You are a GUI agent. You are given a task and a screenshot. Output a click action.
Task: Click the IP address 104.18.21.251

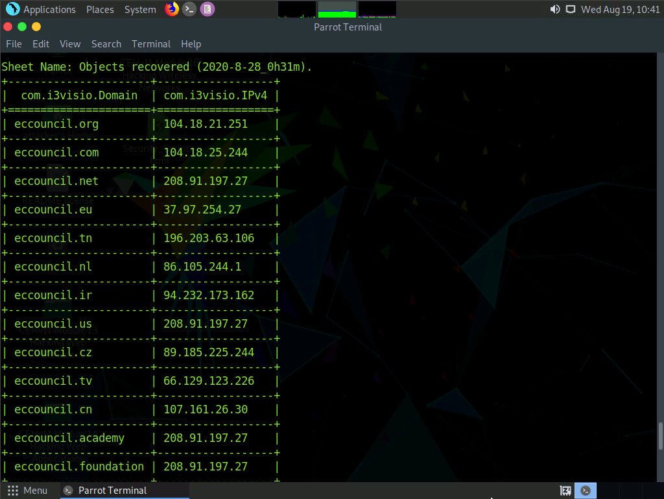(206, 124)
